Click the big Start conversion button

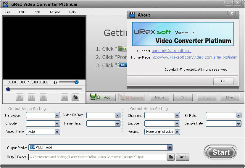click(x=221, y=152)
